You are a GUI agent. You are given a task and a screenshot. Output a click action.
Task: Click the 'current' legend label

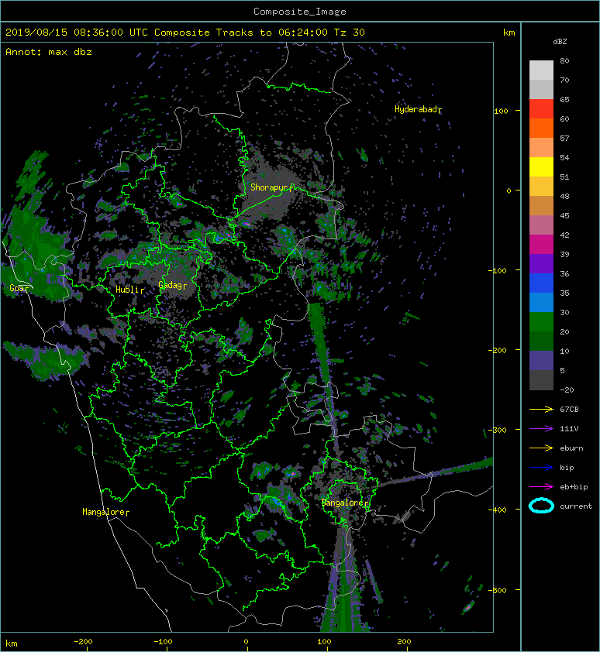(x=576, y=506)
